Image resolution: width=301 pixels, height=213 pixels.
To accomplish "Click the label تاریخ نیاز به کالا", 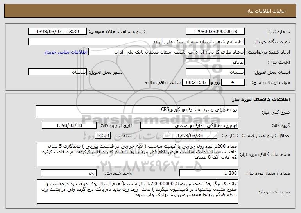I will point(116,126).
